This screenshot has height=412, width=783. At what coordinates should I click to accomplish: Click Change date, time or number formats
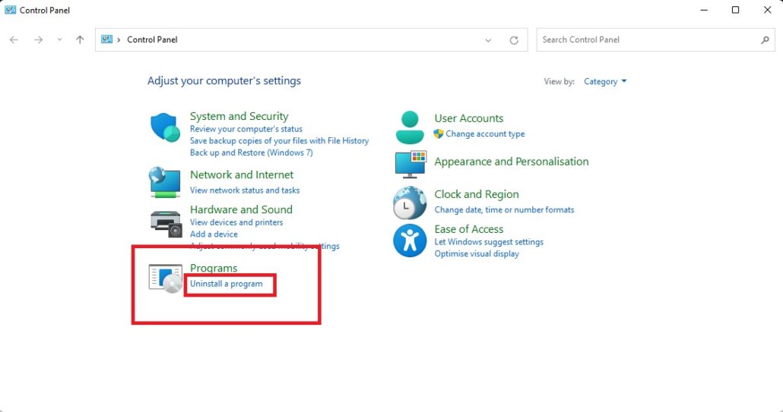point(504,209)
